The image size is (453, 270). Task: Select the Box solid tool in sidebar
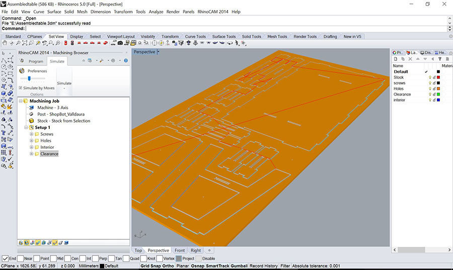pos(4,94)
